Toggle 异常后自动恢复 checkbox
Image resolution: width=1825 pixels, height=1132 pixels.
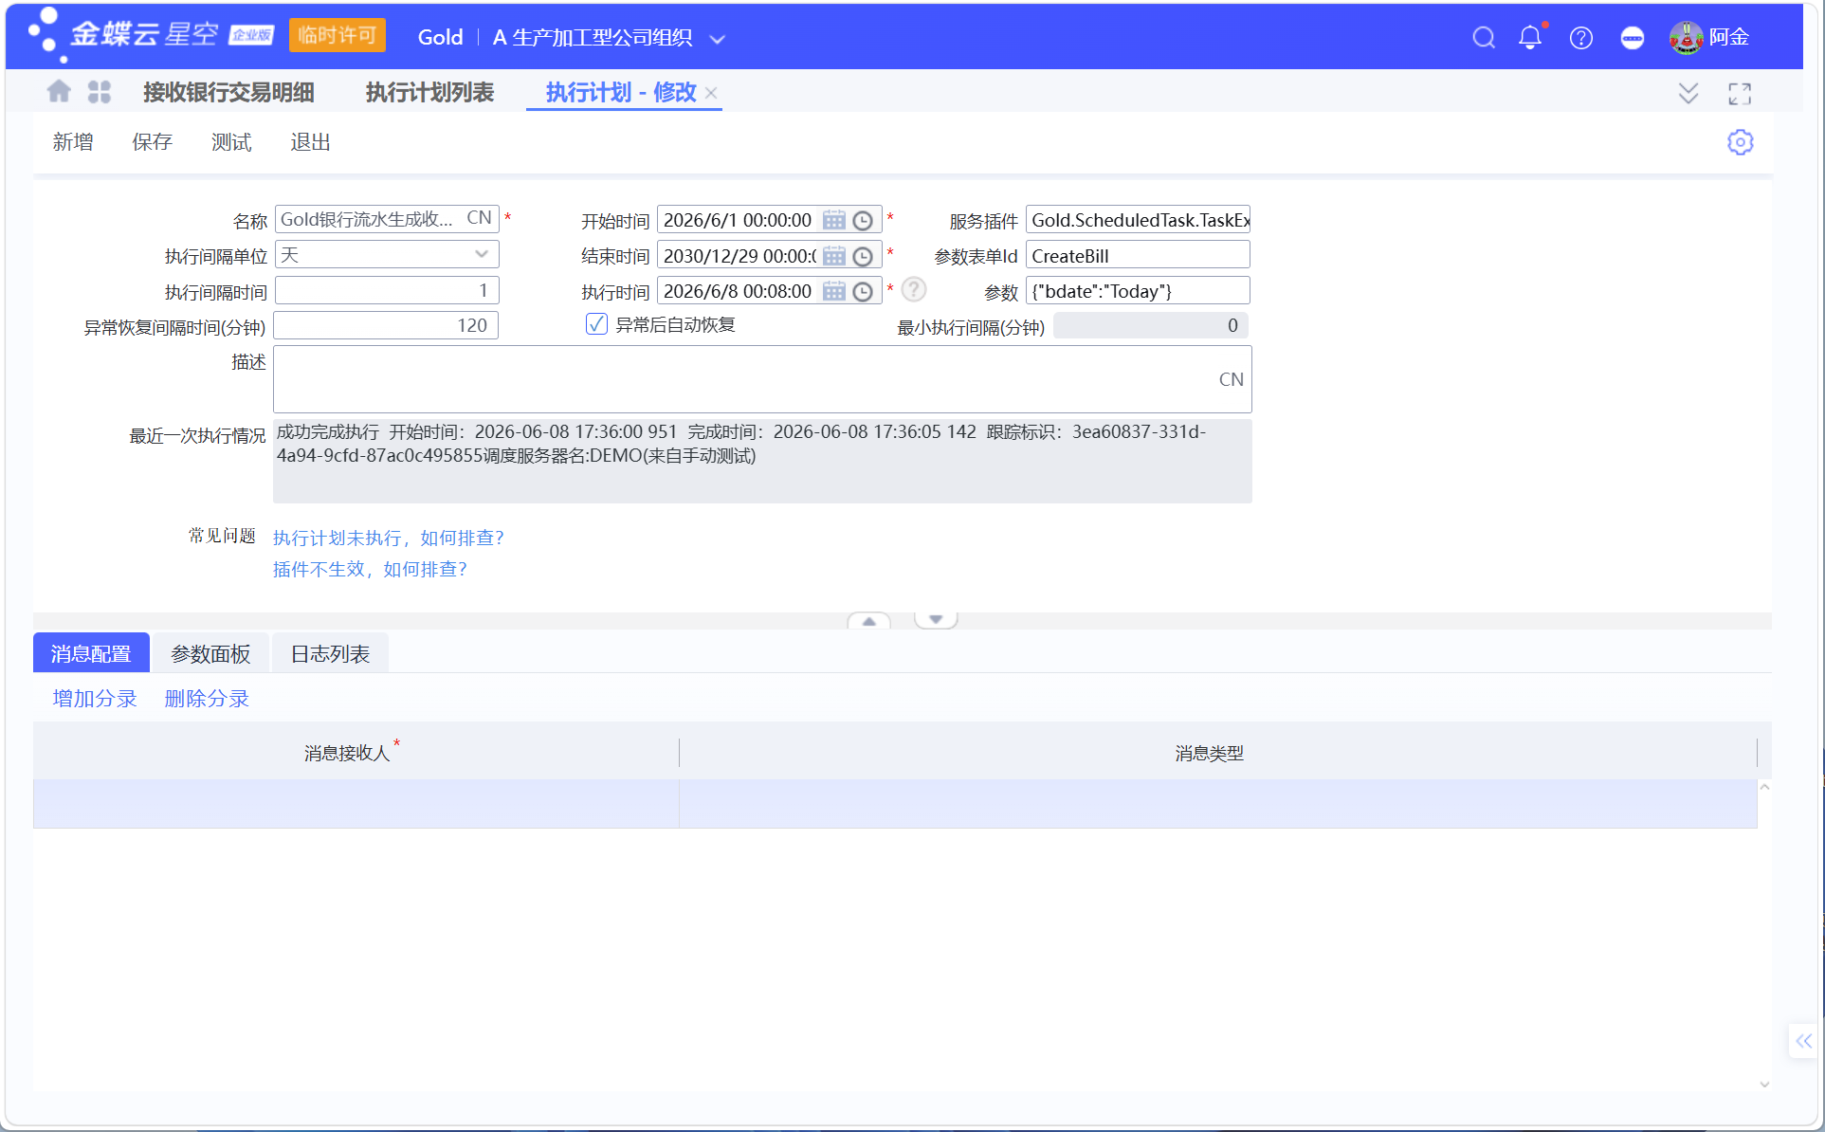tap(596, 324)
